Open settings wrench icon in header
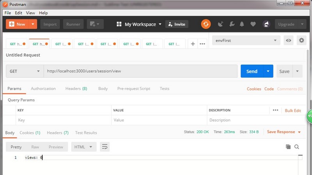The height and width of the screenshot is (175, 312). 232,24
